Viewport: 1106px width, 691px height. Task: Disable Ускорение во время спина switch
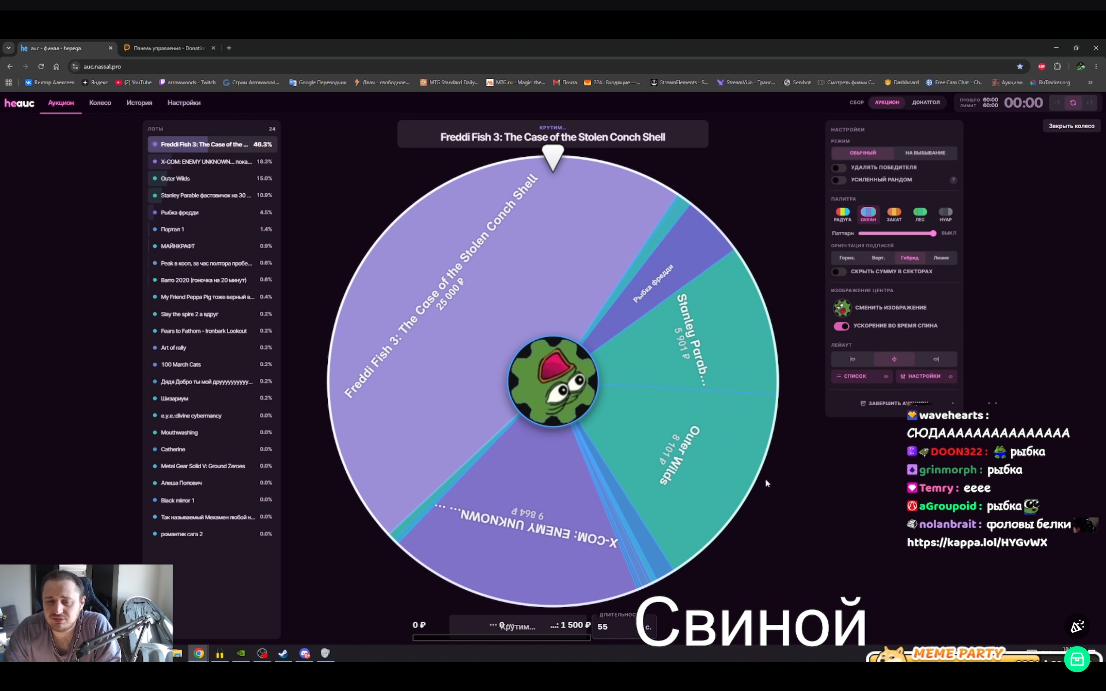point(841,326)
